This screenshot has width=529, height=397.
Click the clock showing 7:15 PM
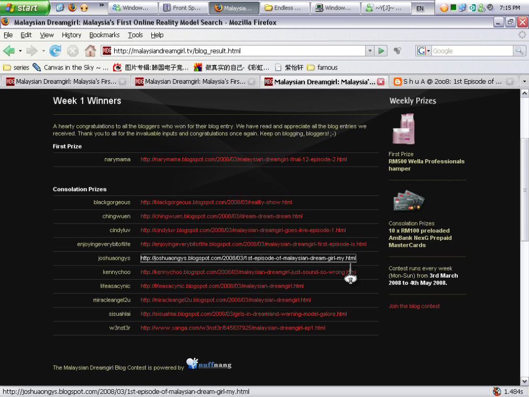[510, 8]
